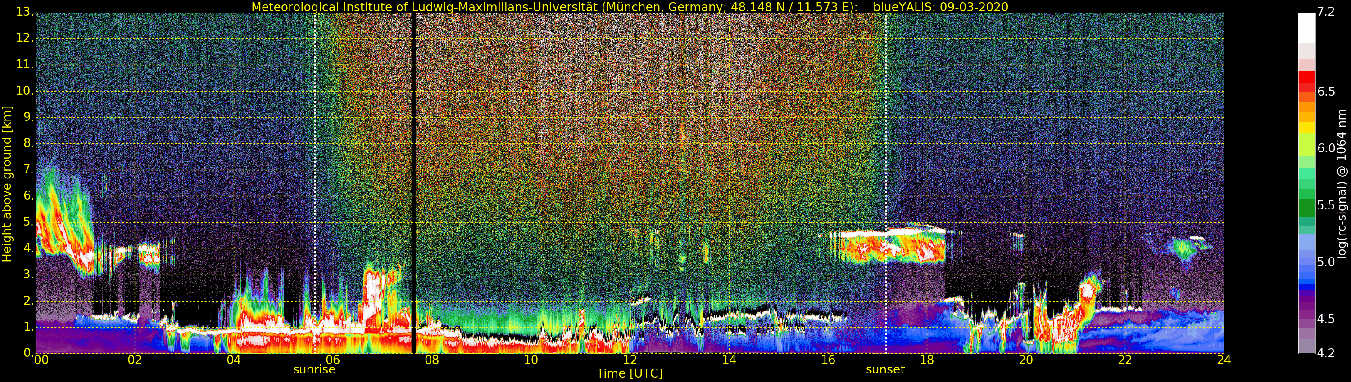Click the 'sunset' label under the time axis
1351x382 pixels.
tap(885, 369)
